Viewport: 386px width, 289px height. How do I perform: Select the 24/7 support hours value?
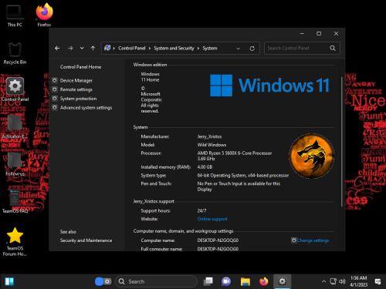(x=201, y=210)
